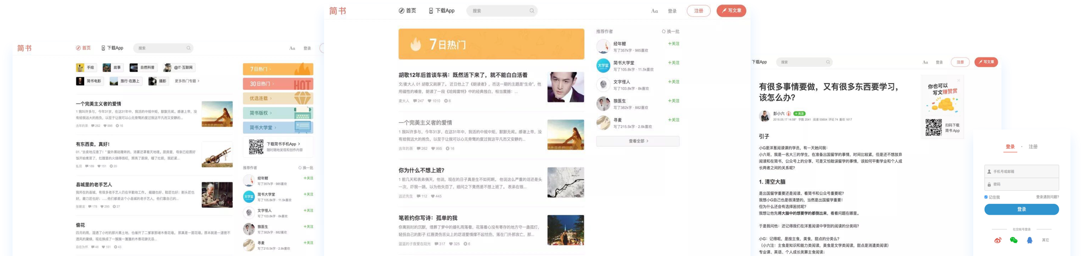Open the orange 7日热门 banner in left sidebar

[x=278, y=69]
